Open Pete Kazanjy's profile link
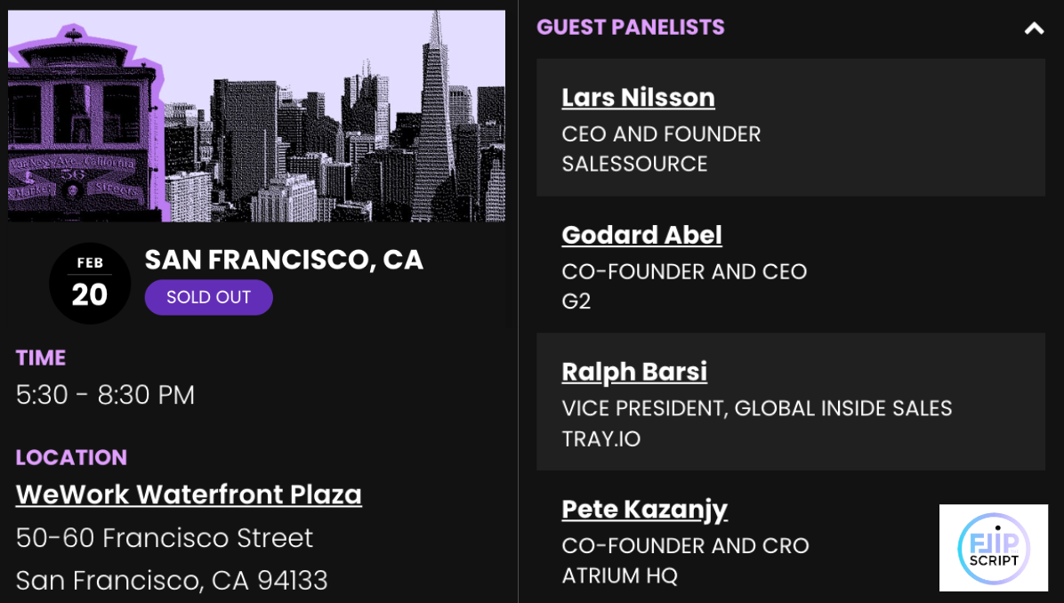Image resolution: width=1064 pixels, height=603 pixels. [x=644, y=509]
